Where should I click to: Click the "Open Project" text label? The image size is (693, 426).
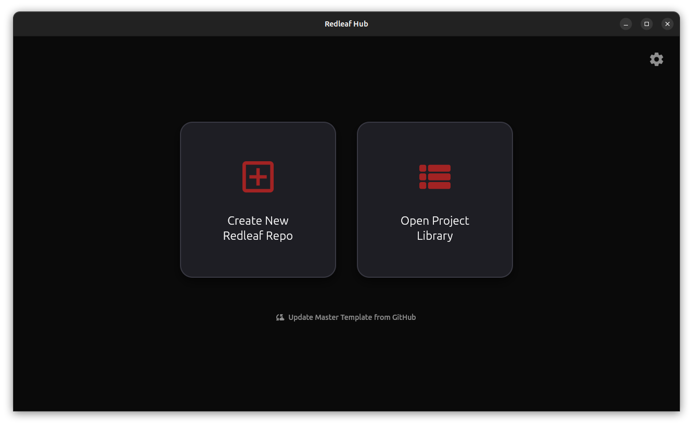[435, 221]
